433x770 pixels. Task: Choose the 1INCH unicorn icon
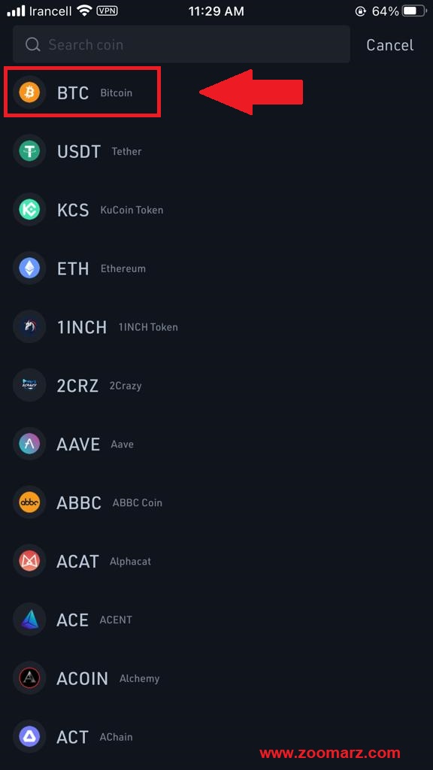[x=29, y=326]
